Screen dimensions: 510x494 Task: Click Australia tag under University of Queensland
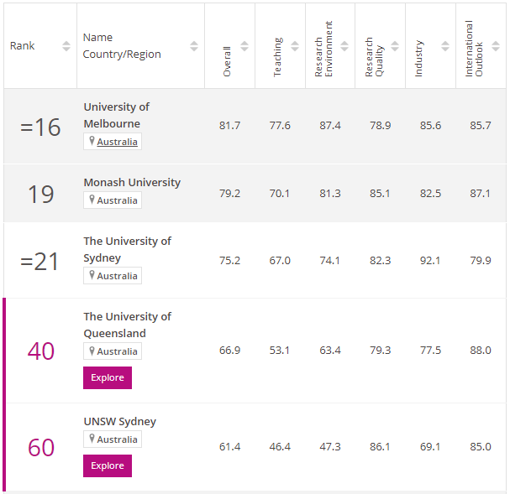(117, 351)
